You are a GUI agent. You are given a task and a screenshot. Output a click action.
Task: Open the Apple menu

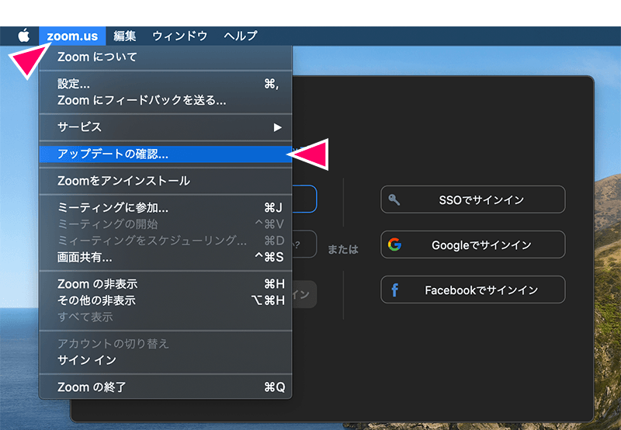point(24,36)
